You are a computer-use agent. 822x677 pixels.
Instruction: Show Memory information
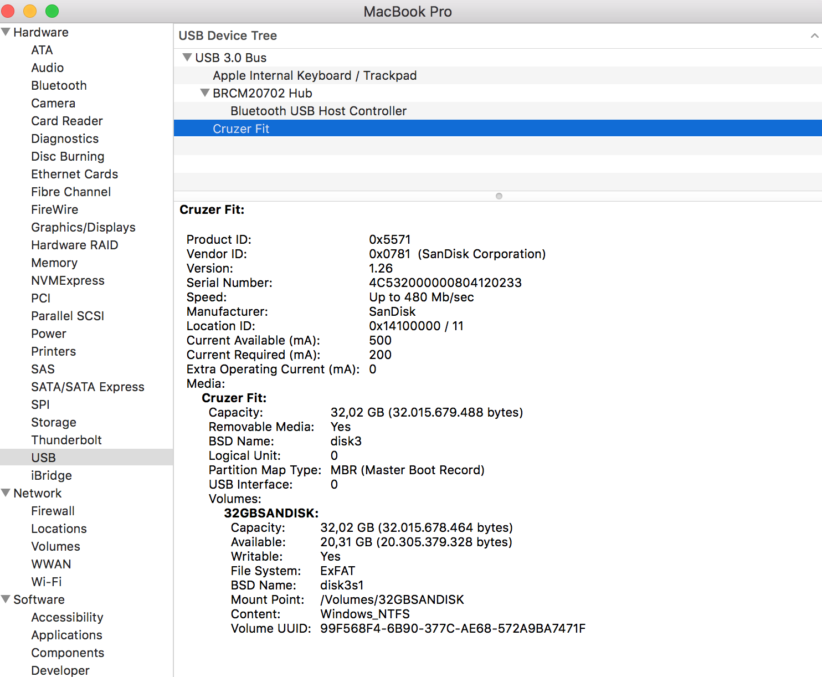click(54, 263)
